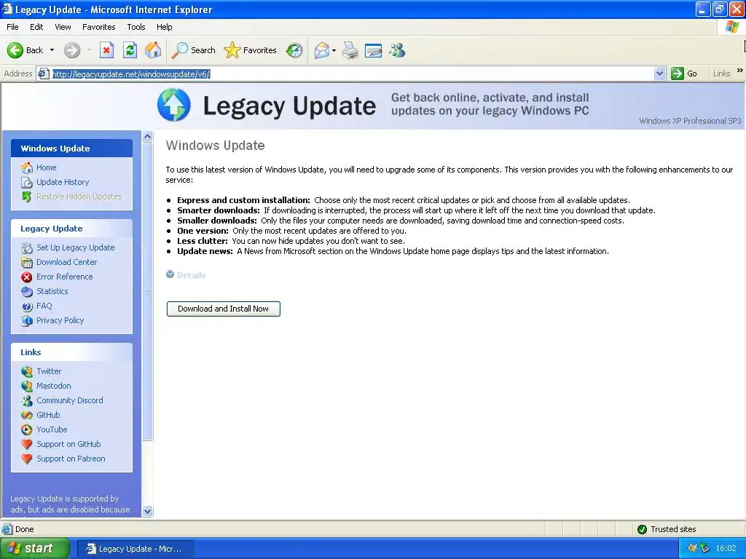Click the Twitter link
The image size is (746, 559).
pyautogui.click(x=49, y=371)
